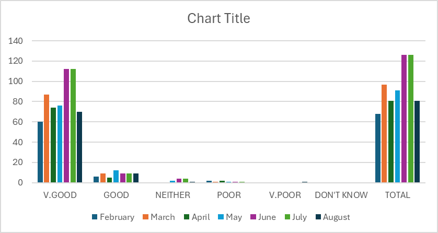Click the DON'T KNOW axis label
The height and width of the screenshot is (233, 438).
[341, 195]
